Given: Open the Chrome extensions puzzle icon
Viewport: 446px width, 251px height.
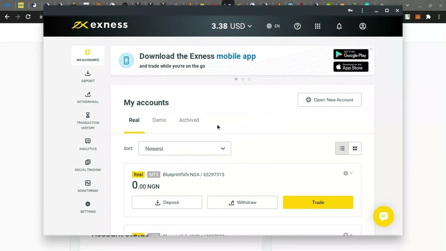Looking at the screenshot, I should [428, 17].
